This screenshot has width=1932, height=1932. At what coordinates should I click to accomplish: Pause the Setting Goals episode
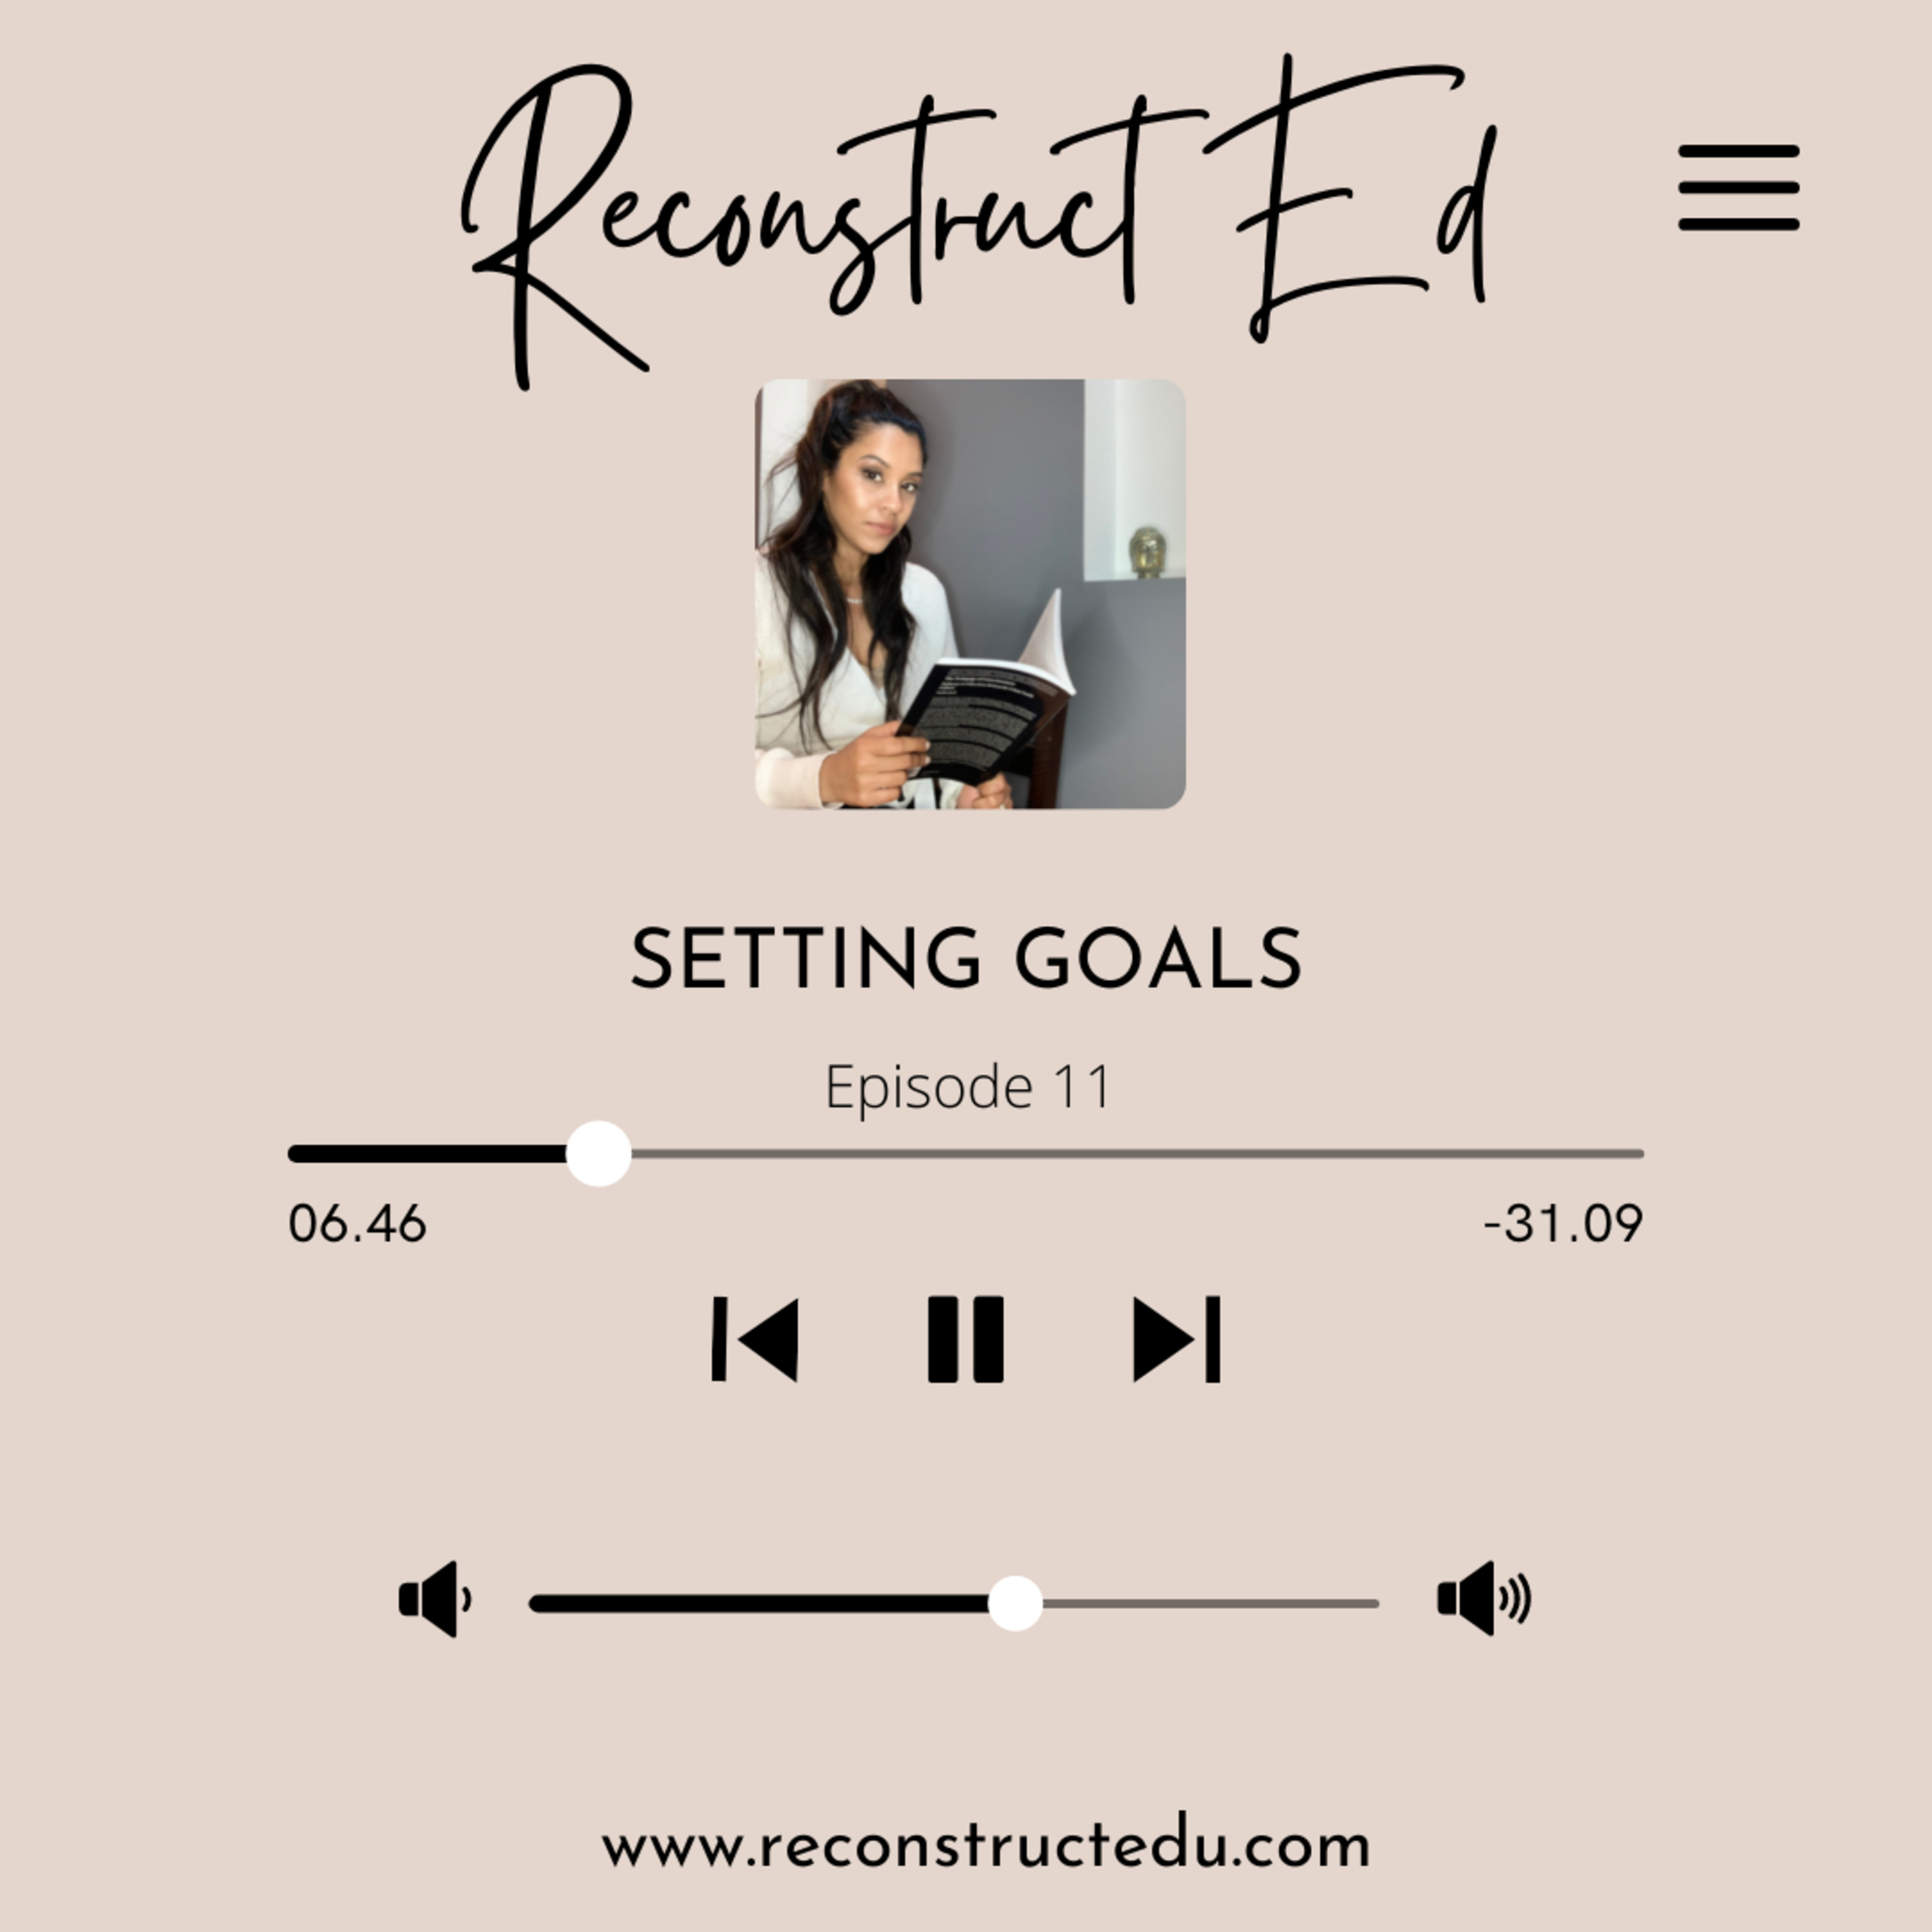click(965, 1339)
